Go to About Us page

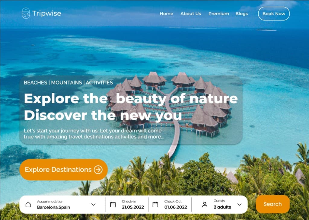click(191, 14)
